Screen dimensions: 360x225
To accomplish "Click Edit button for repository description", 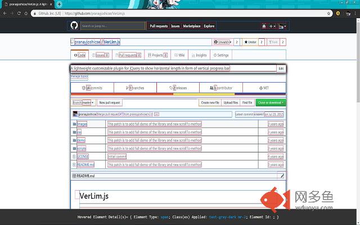I will (x=281, y=69).
